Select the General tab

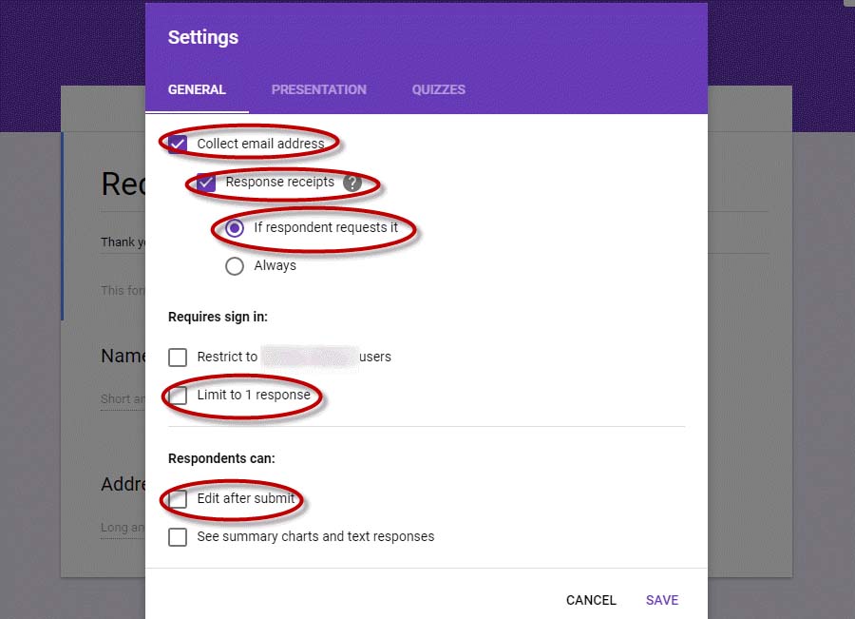tap(197, 89)
